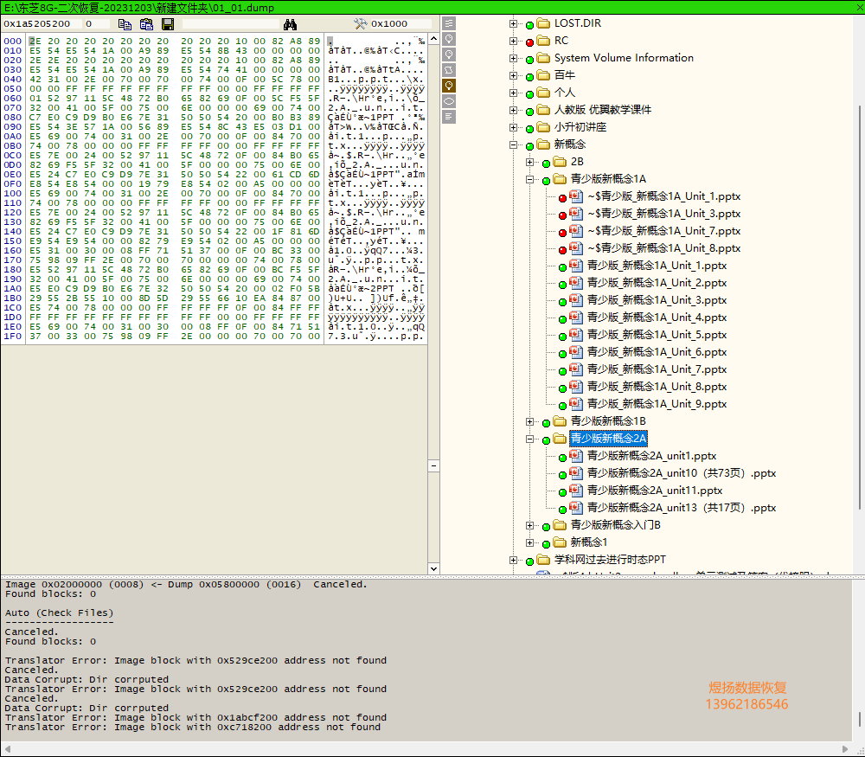Click the bottom text-lines icon in vertical strip
The width and height of the screenshot is (865, 757).
pos(449,117)
